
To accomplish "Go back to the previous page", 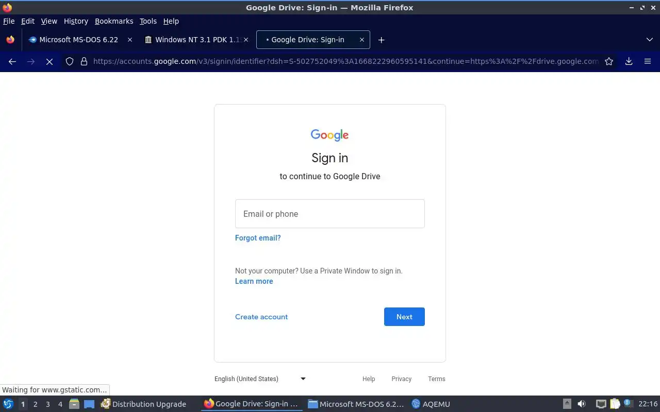I will pos(12,61).
